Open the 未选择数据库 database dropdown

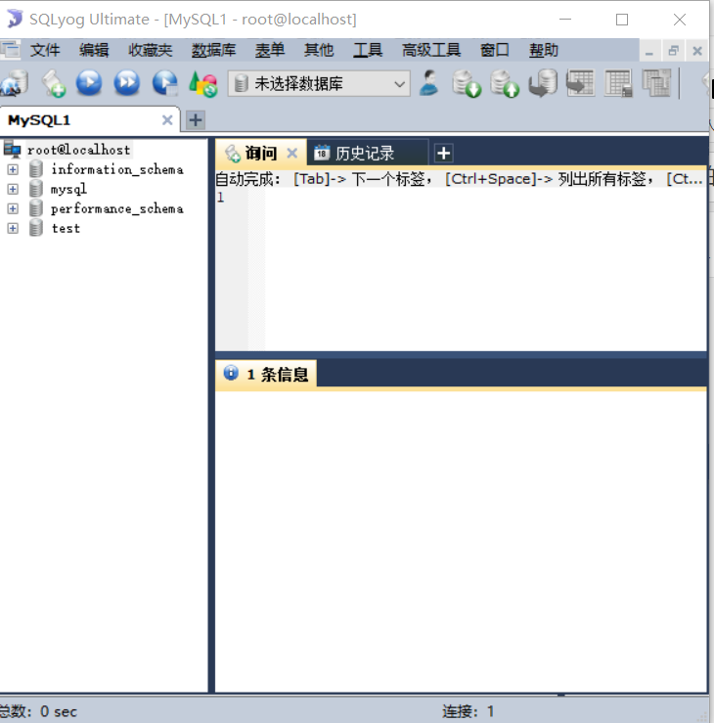point(319,83)
